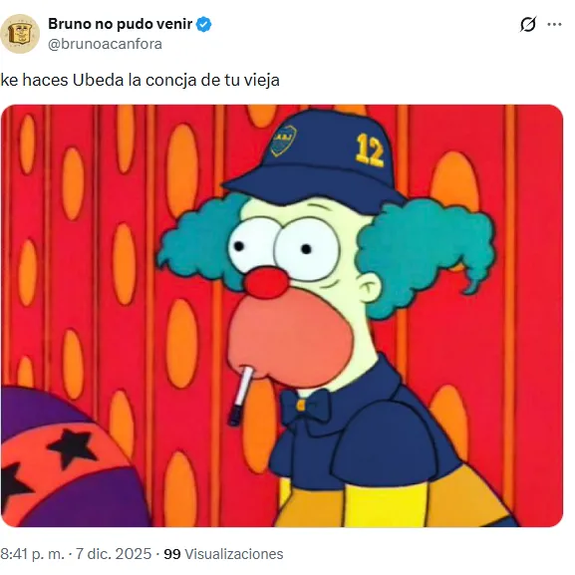Click the yellow stripe on Krusty's shirt

click(385, 507)
